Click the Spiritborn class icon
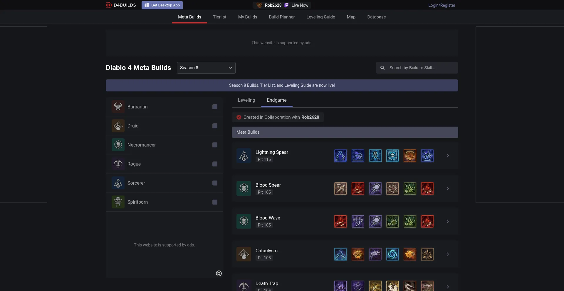 pos(118,202)
